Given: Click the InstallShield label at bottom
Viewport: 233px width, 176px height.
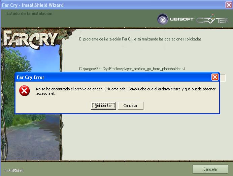Looking at the screenshot, I should pos(14,171).
